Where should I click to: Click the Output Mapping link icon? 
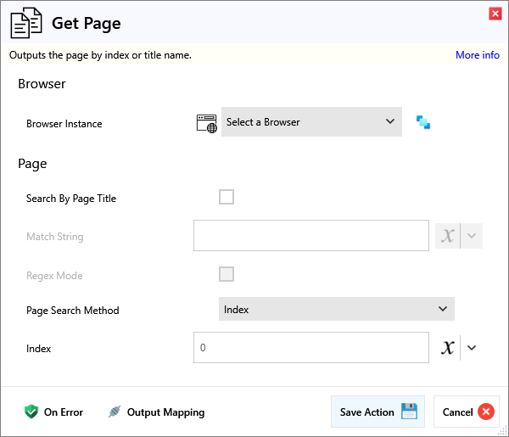(x=115, y=412)
